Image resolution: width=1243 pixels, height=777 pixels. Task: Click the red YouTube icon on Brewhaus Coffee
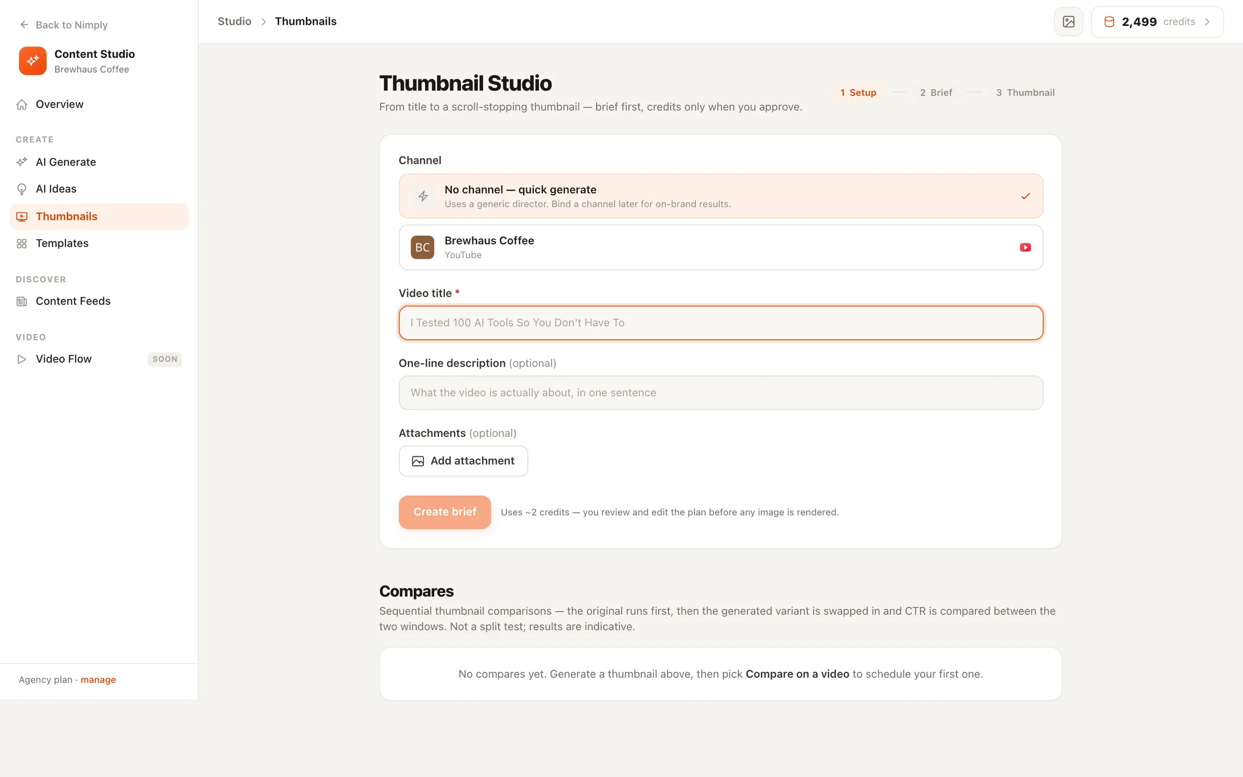coord(1025,247)
